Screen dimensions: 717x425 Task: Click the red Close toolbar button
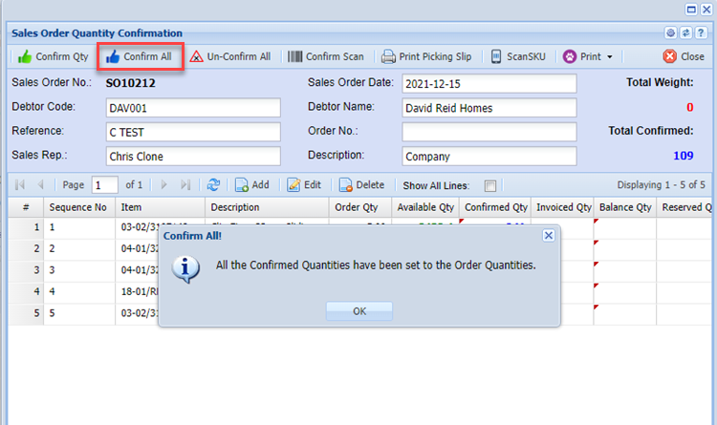tap(684, 56)
